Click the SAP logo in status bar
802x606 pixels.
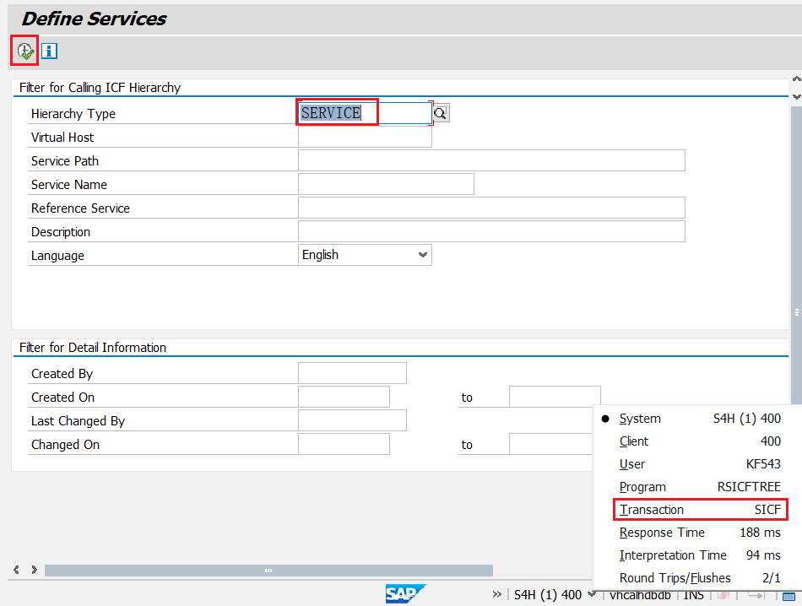[x=405, y=594]
